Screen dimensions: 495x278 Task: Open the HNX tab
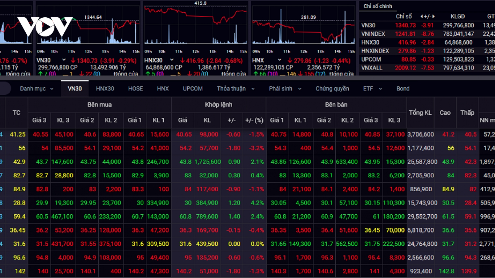click(163, 89)
